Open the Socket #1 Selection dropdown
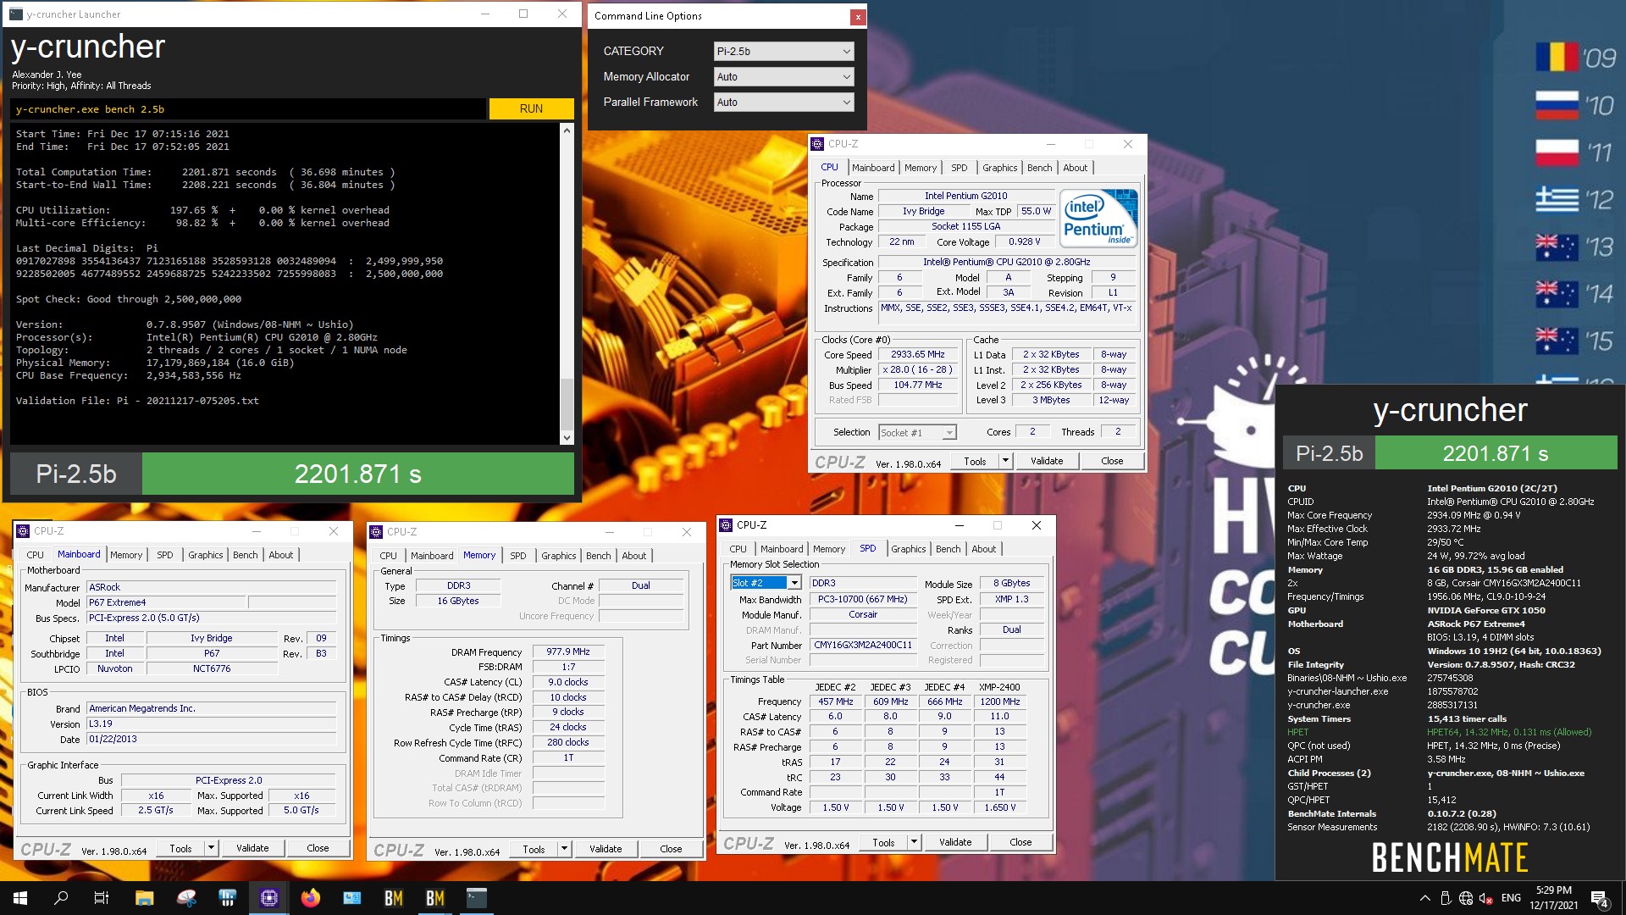1626x915 pixels. (x=917, y=433)
